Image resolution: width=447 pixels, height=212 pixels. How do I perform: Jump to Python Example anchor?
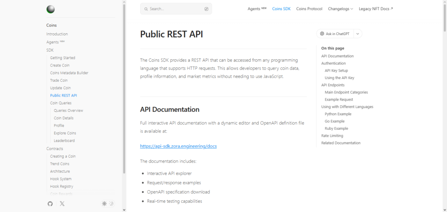coord(338,114)
